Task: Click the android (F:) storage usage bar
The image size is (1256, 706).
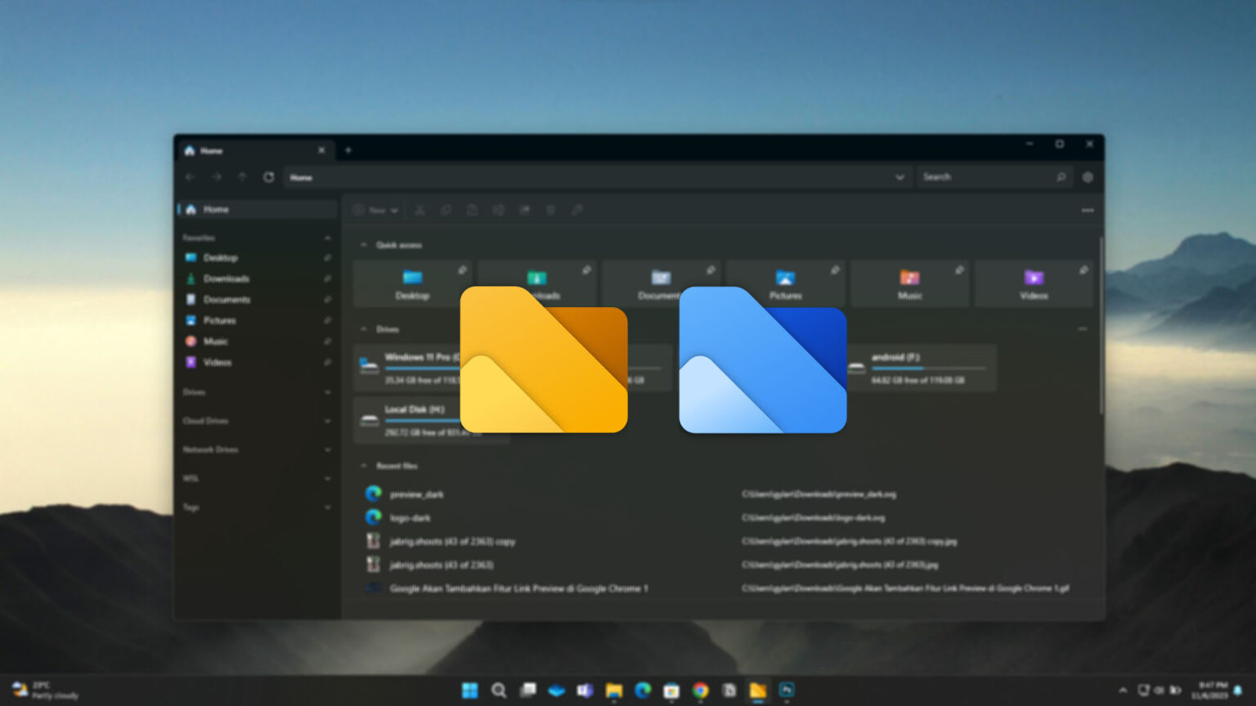Action: (927, 369)
